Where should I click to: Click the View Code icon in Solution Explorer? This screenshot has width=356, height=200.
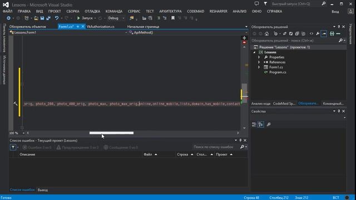(311, 34)
